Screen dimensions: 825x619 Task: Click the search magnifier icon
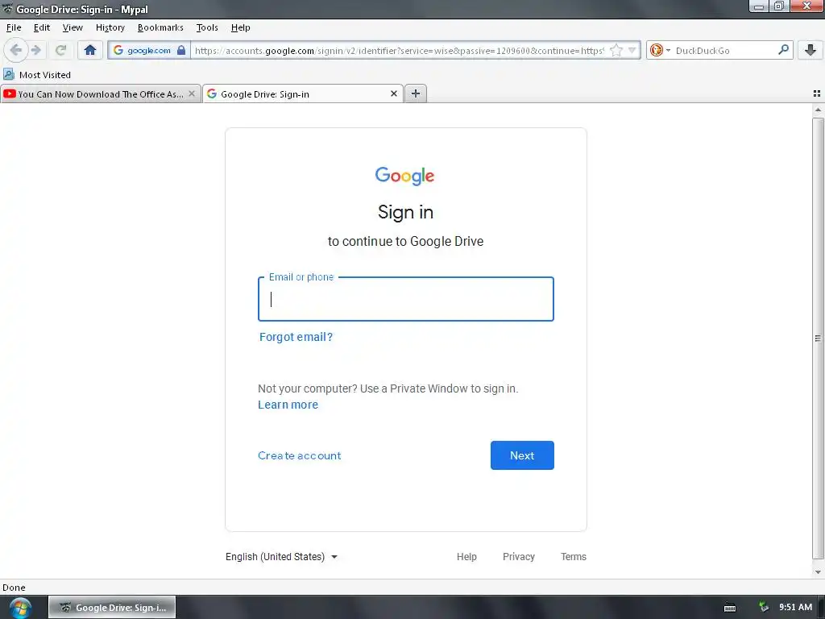pos(783,49)
